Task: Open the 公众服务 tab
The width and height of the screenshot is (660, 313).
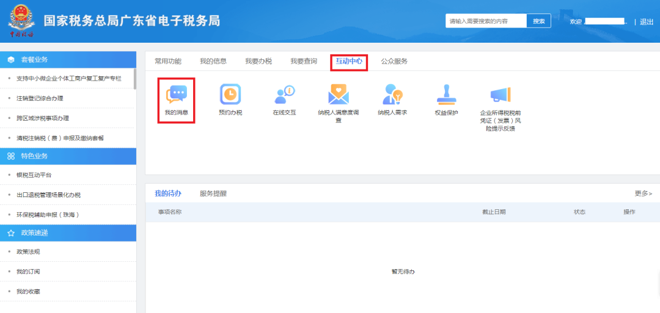Action: click(x=394, y=62)
